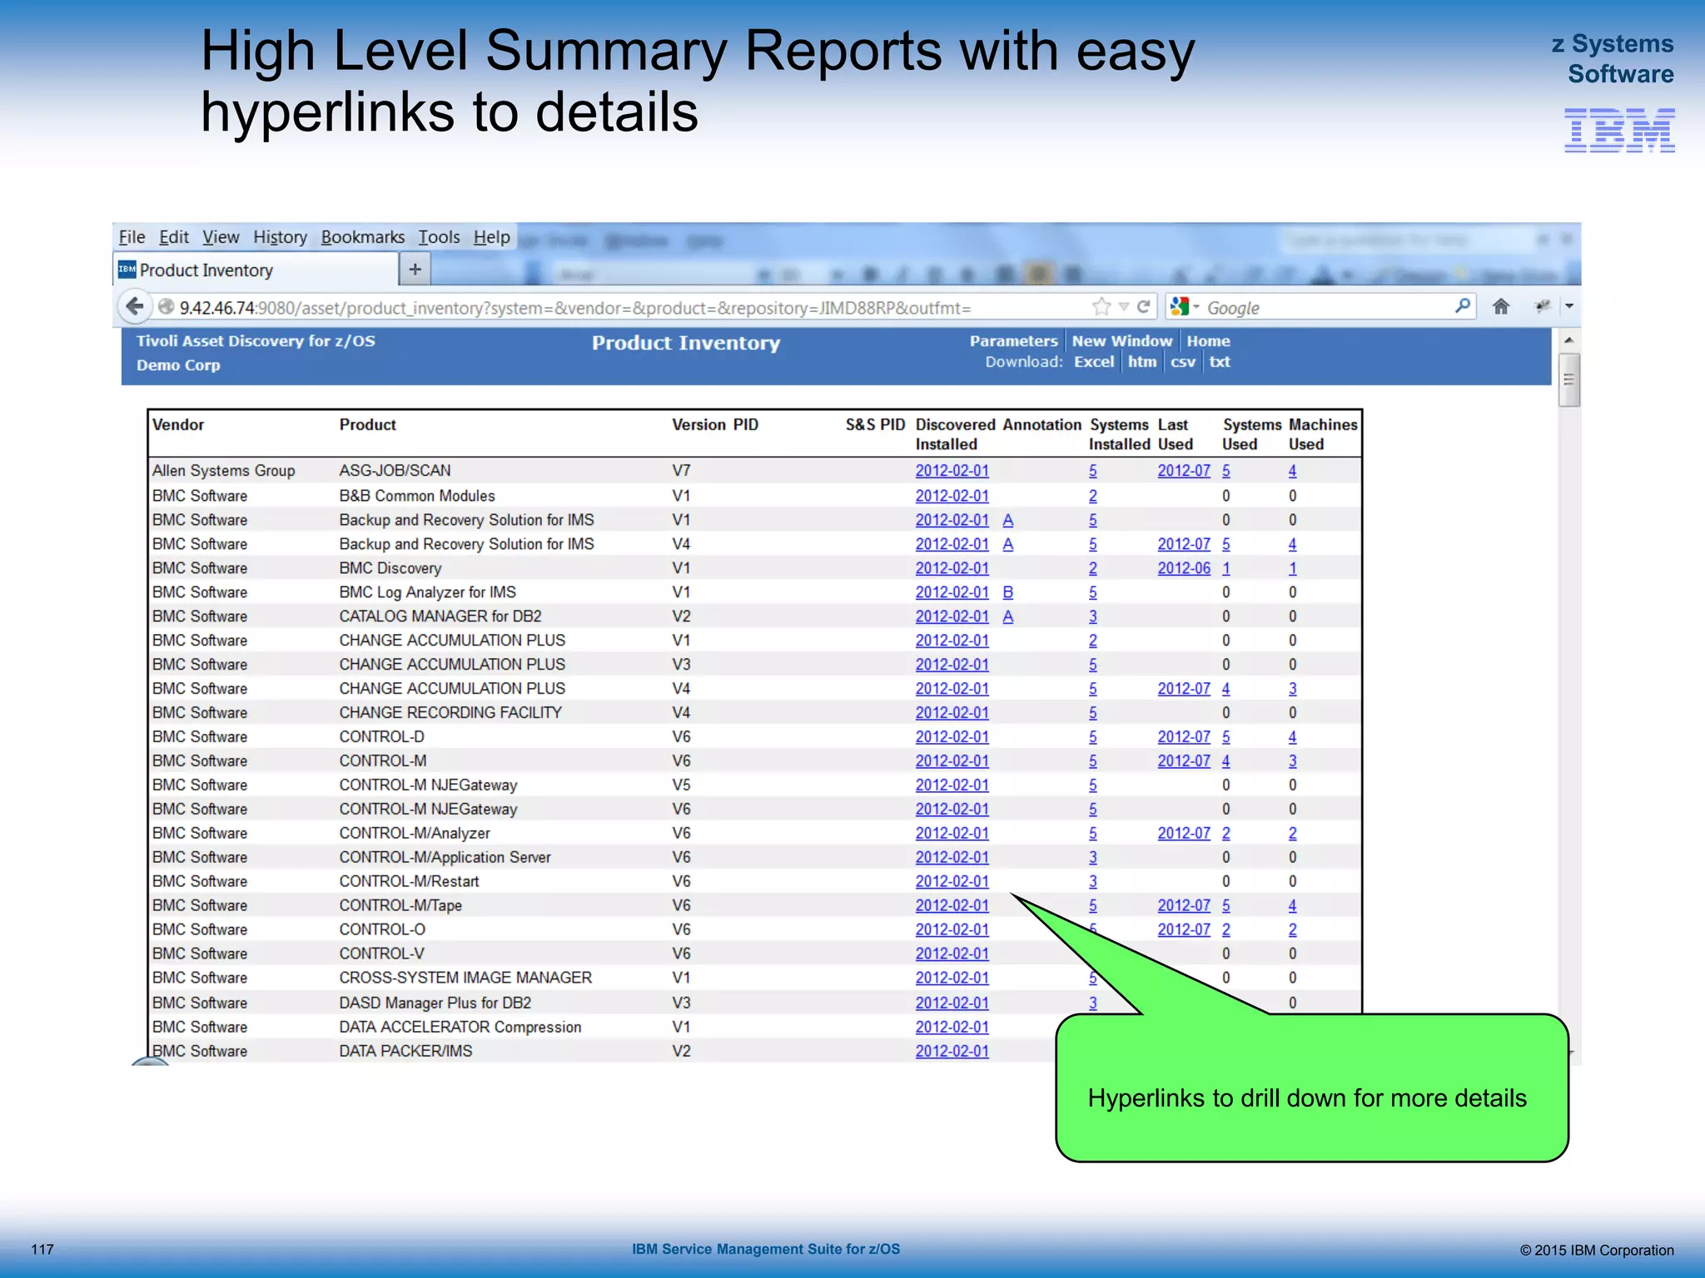
Task: Click the bookmark star icon
Action: 1101,307
